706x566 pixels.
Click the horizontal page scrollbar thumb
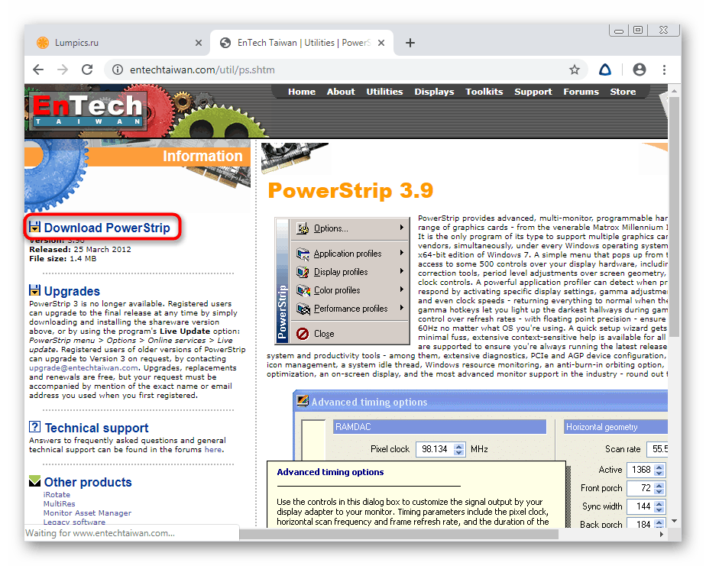[x=399, y=535]
